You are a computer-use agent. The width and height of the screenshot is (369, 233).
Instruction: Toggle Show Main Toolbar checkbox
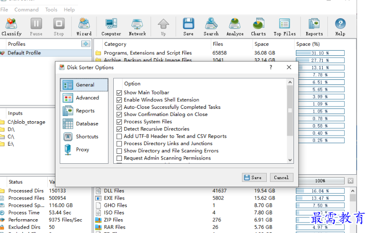(x=119, y=93)
